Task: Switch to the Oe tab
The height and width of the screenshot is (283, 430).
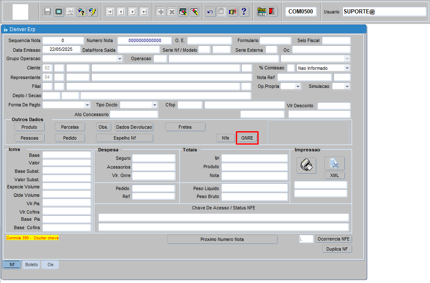Action: coord(50,264)
